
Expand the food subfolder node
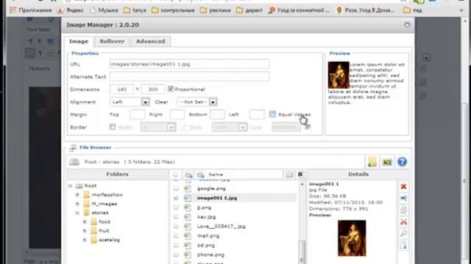(x=85, y=221)
